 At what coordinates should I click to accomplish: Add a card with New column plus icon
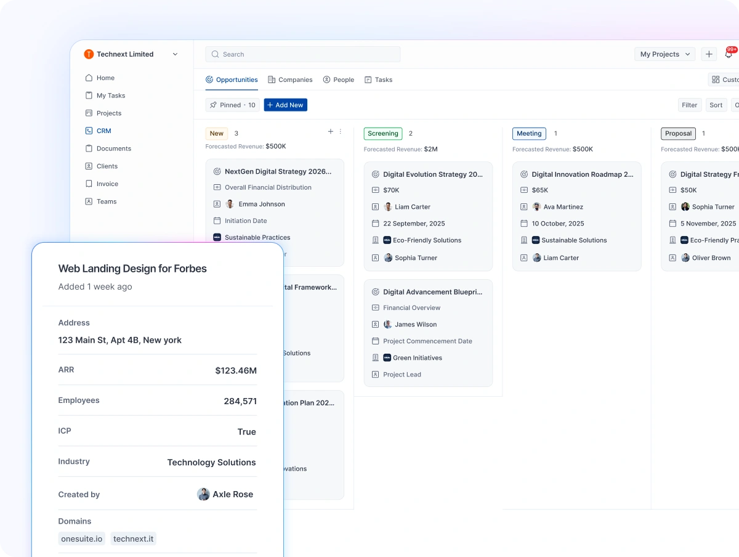pos(330,132)
